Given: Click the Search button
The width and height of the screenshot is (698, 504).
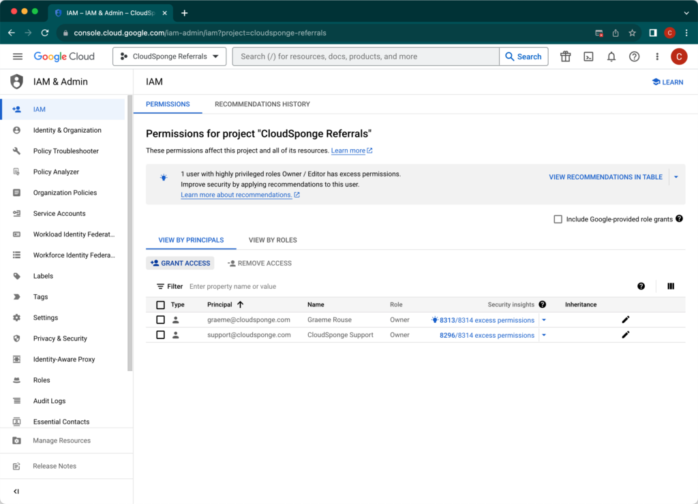Looking at the screenshot, I should [x=523, y=57].
